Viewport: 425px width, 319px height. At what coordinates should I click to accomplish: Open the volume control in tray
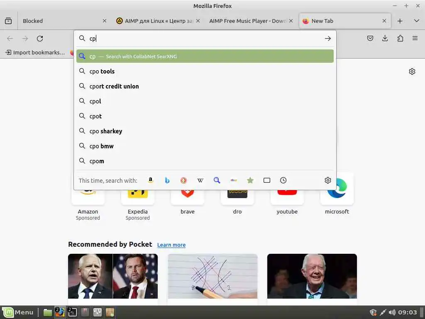(392, 312)
